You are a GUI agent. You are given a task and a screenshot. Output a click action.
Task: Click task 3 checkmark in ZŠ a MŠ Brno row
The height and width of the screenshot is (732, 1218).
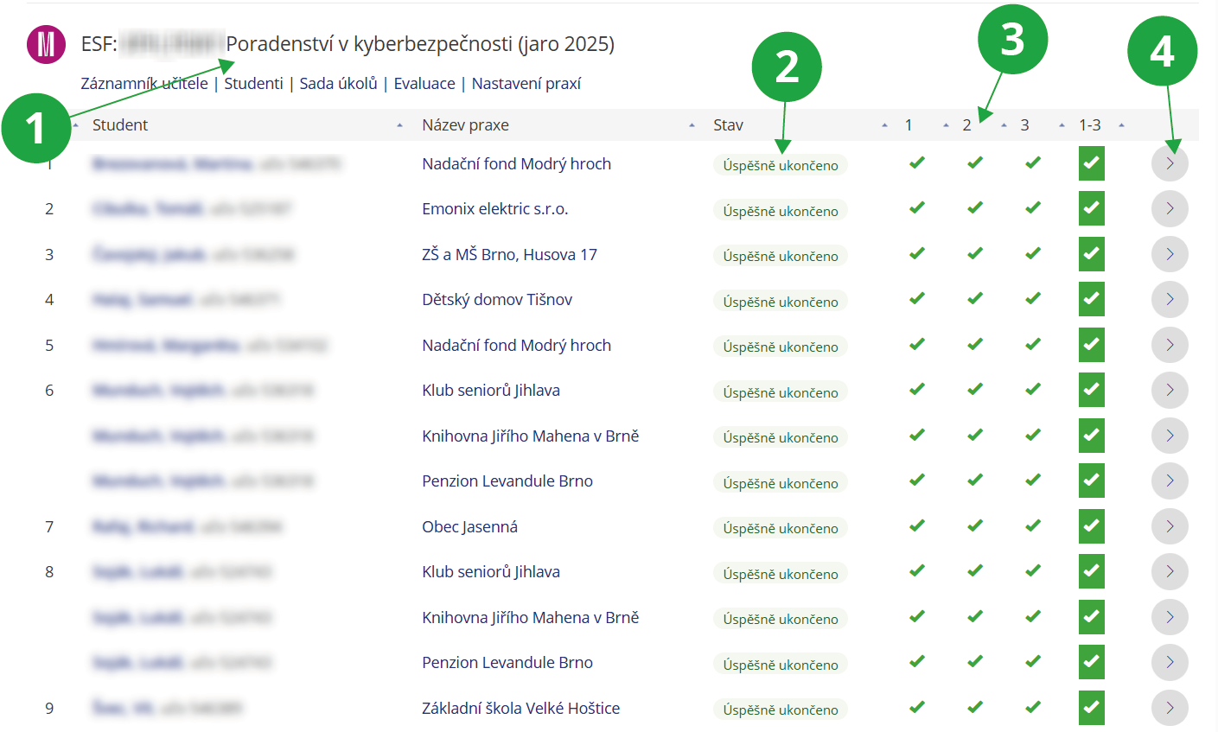click(x=1033, y=253)
